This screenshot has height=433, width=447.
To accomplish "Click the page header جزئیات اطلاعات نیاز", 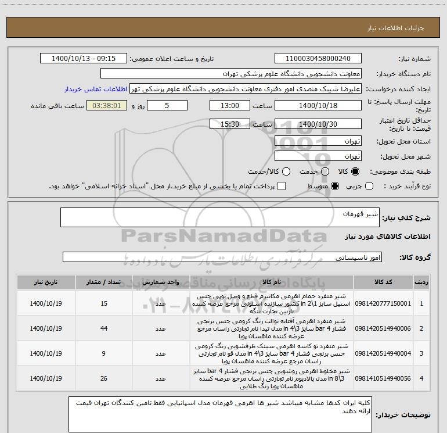I will (x=395, y=28).
